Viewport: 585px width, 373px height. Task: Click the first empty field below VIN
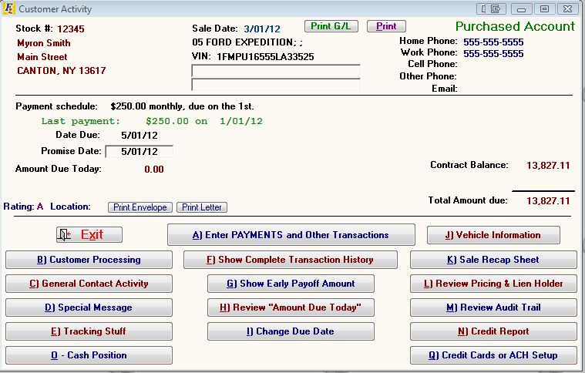tap(276, 72)
